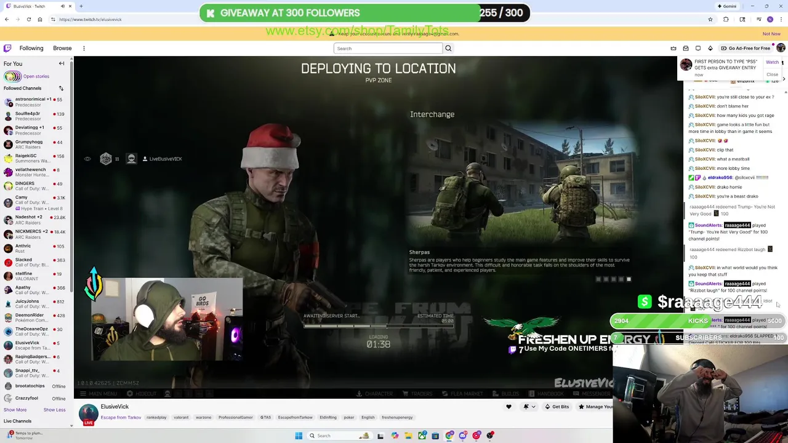This screenshot has height=443, width=788.
Task: Open browser home page
Action: point(40,19)
